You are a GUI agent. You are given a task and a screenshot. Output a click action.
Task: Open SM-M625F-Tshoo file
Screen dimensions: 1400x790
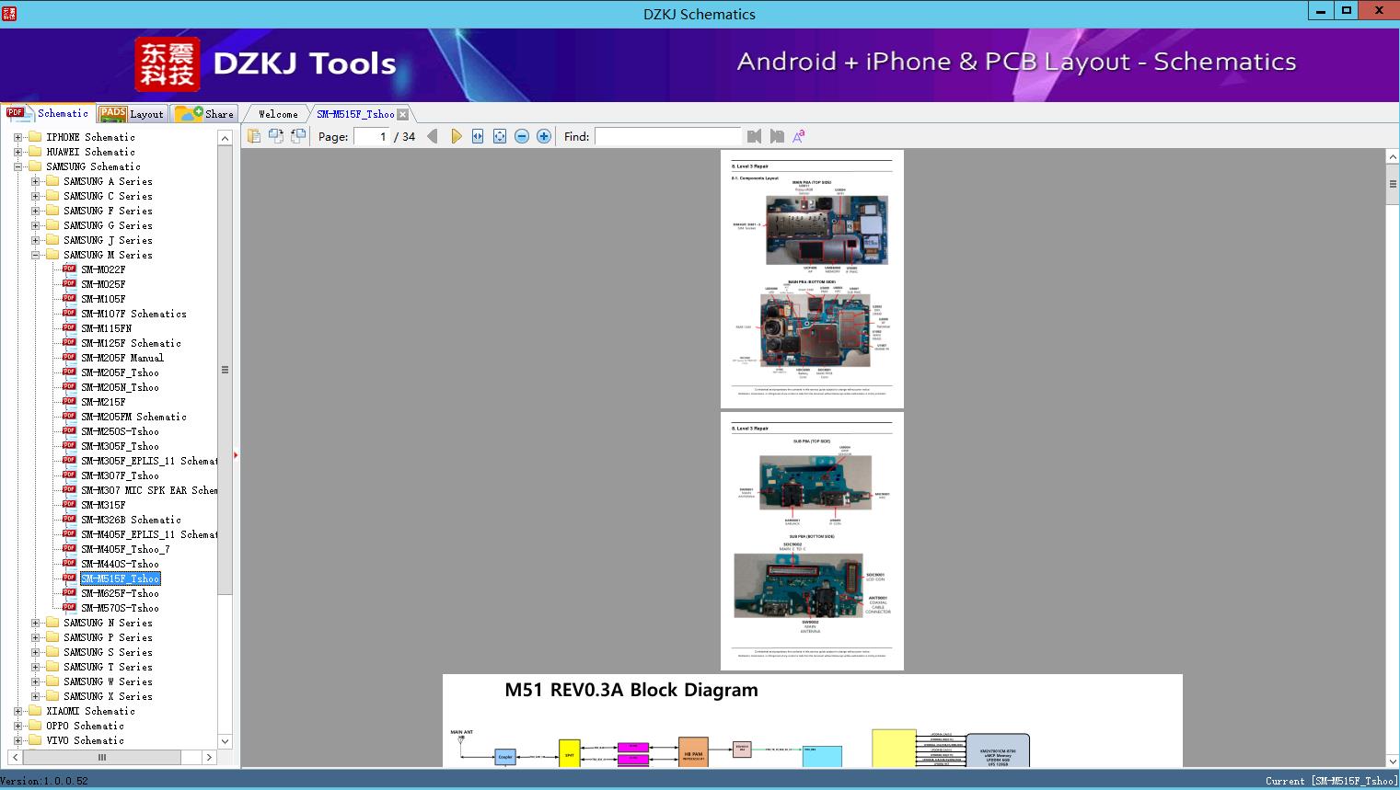tap(120, 593)
